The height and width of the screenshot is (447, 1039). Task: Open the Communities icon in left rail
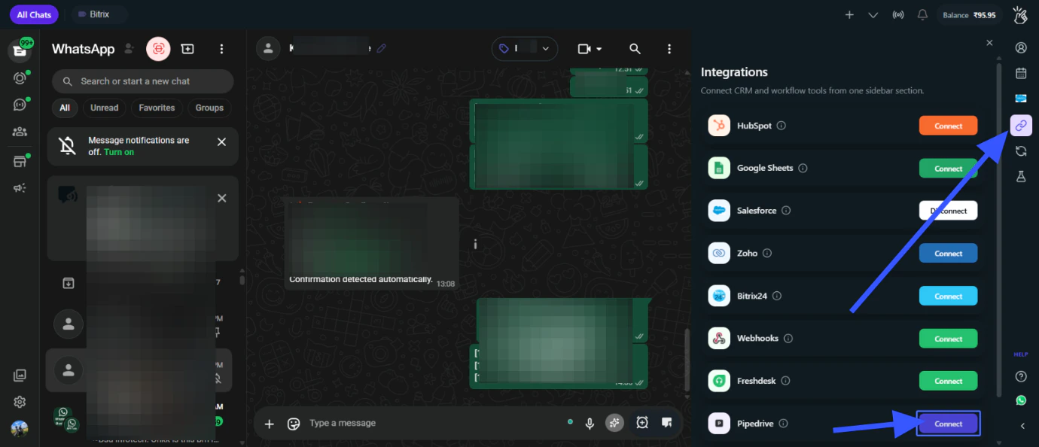click(x=20, y=132)
